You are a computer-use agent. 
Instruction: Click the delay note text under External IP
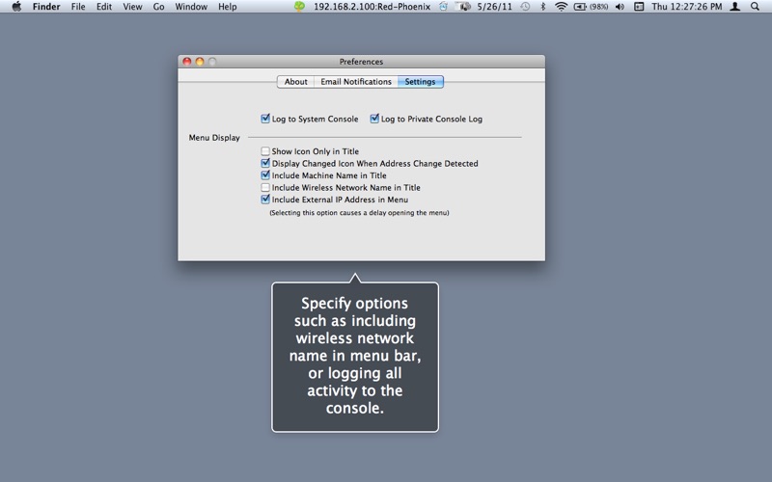pos(359,213)
